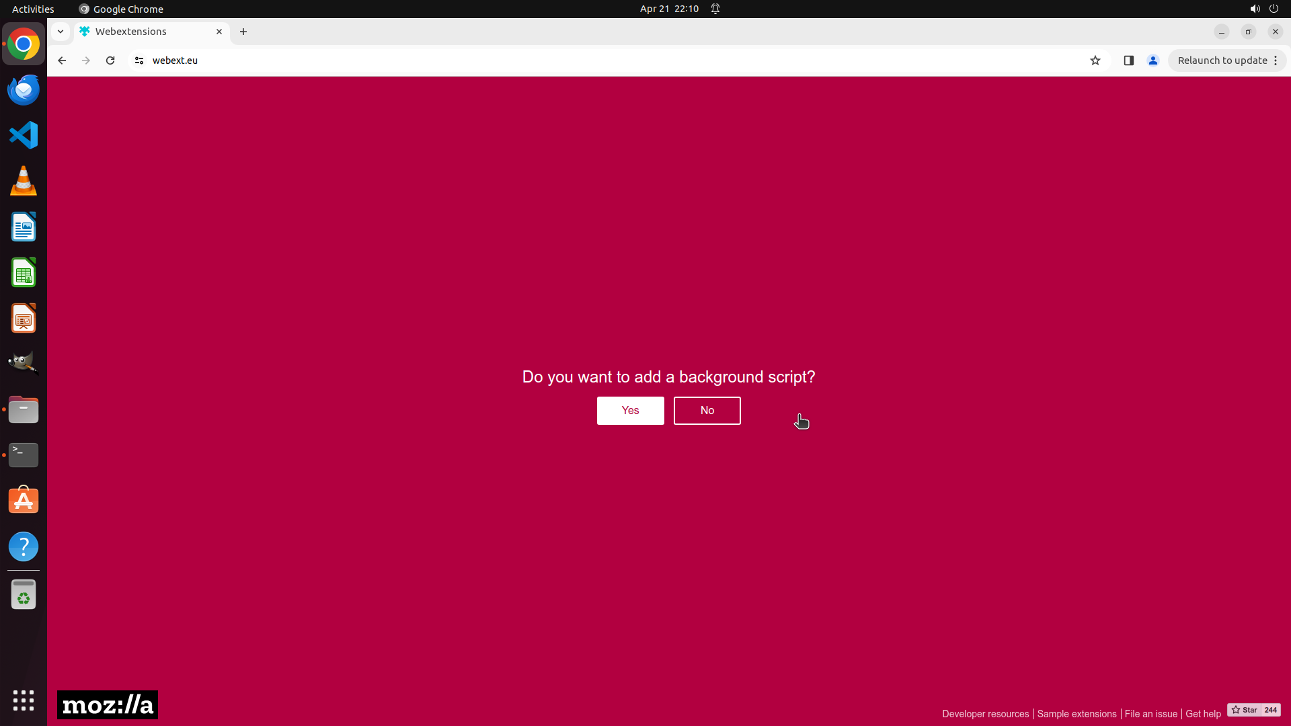This screenshot has width=1291, height=726.
Task: Click the address bar URL
Action: pos(175,61)
